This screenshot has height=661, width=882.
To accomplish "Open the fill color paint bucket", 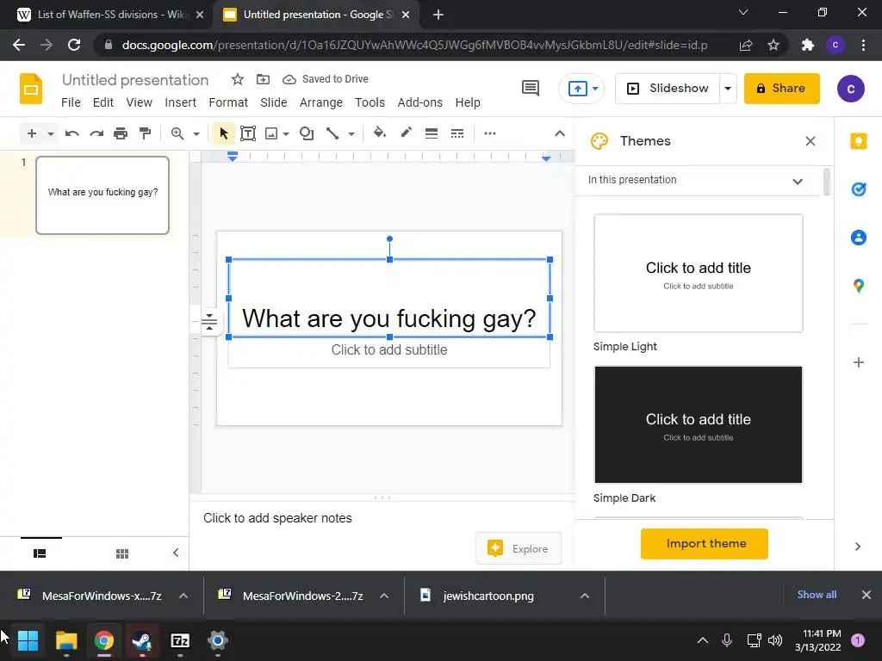I will (x=380, y=133).
